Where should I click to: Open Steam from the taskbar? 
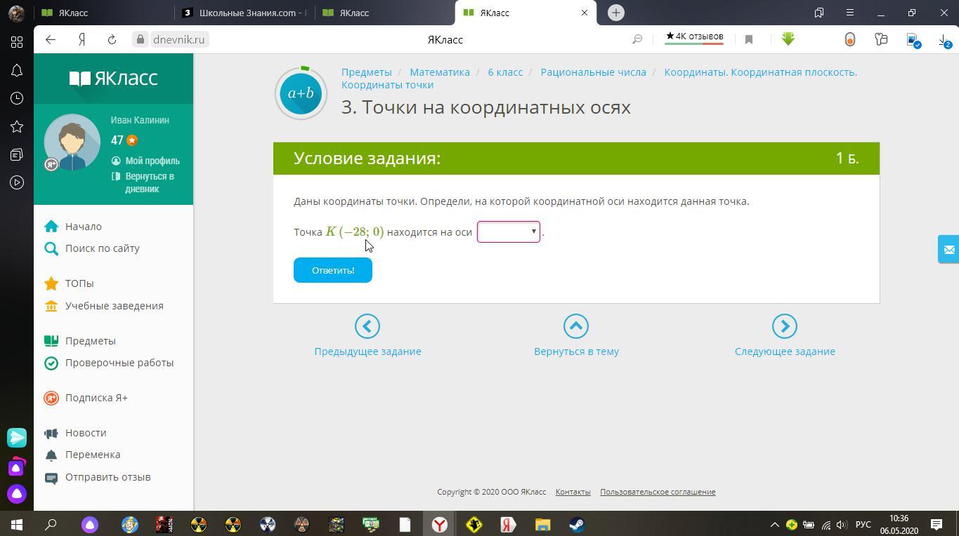point(577,524)
